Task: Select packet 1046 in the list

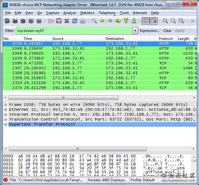Action: pos(100,48)
